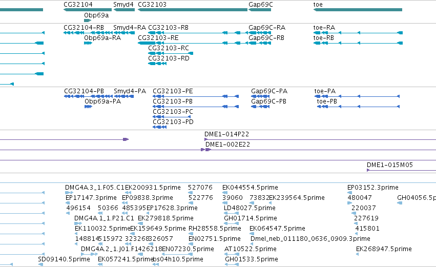436x267 pixels.
Task: Click EST EK044554.5prime label
Action: pyautogui.click(x=250, y=188)
